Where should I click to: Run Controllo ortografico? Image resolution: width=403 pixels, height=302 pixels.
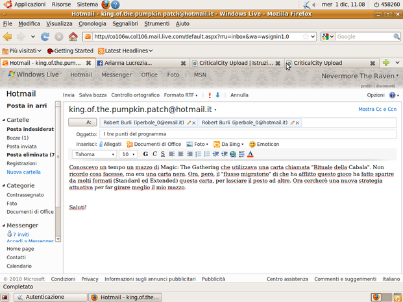point(136,95)
